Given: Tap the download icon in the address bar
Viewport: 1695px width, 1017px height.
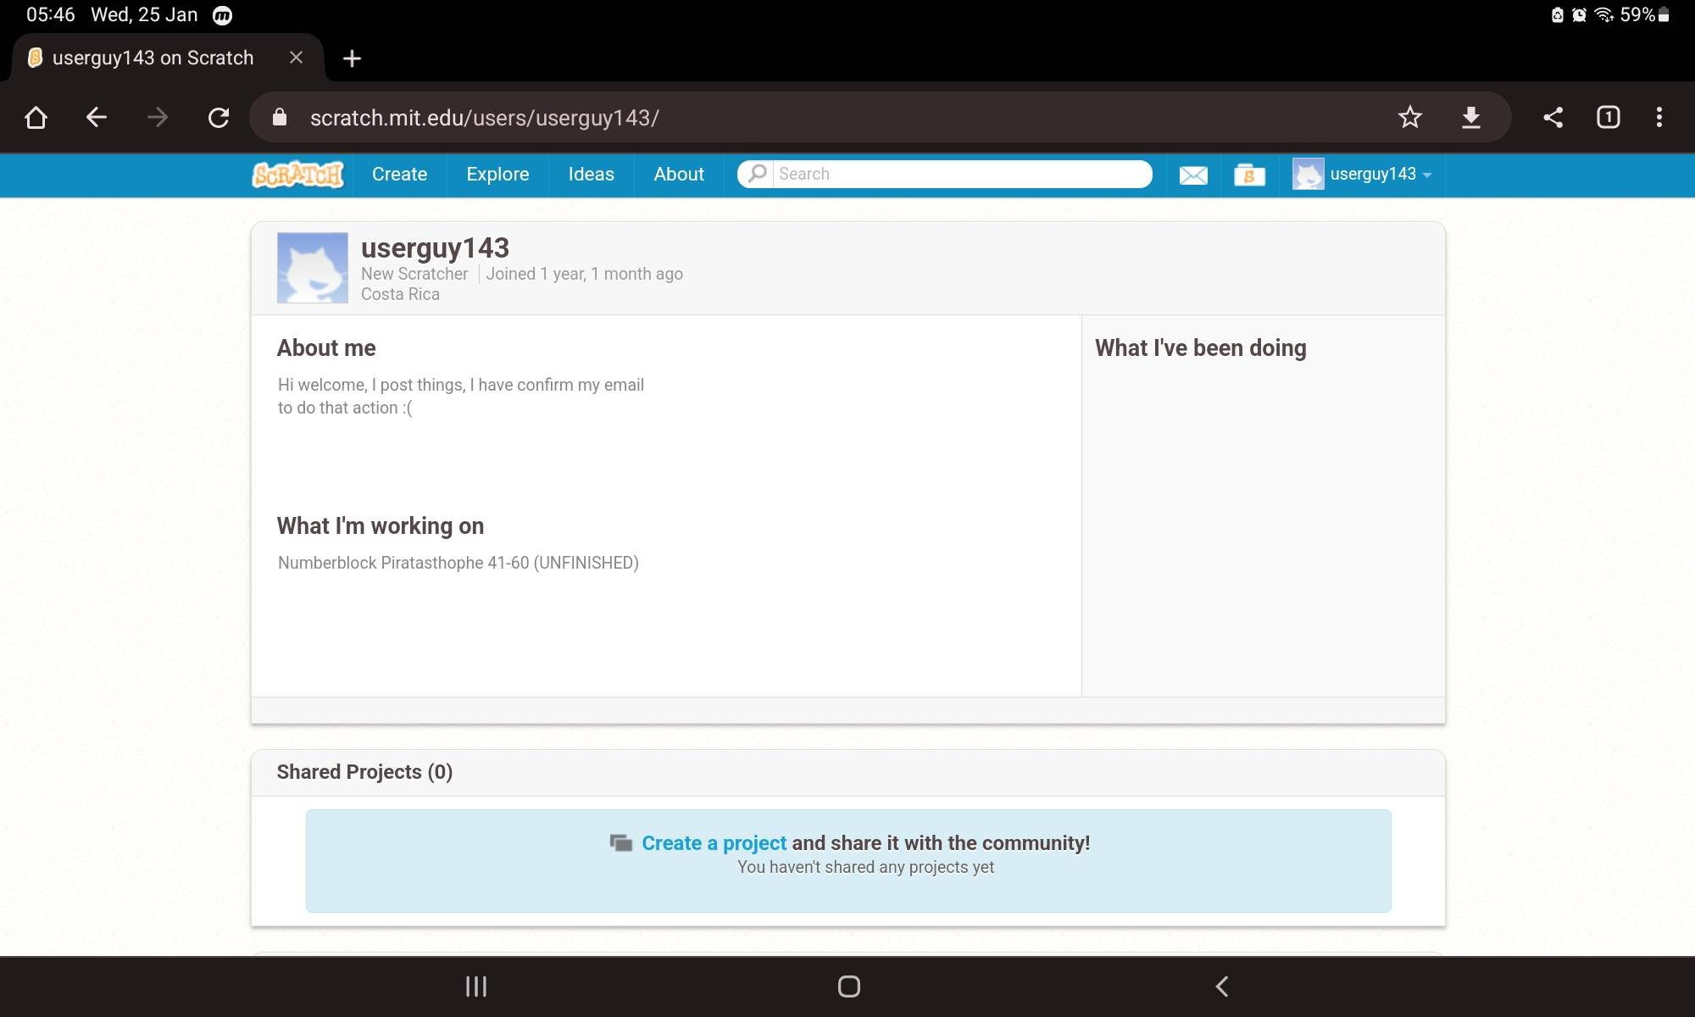Looking at the screenshot, I should pyautogui.click(x=1471, y=117).
